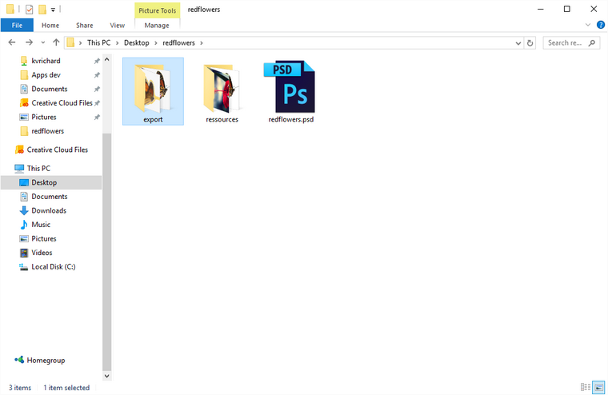Screen dimensions: 608x395
Task: Click the Desktop icon under This PC
Action: (24, 182)
